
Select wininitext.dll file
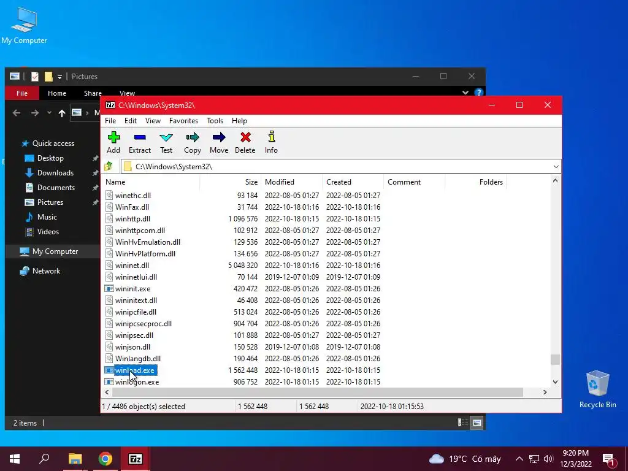click(x=136, y=301)
